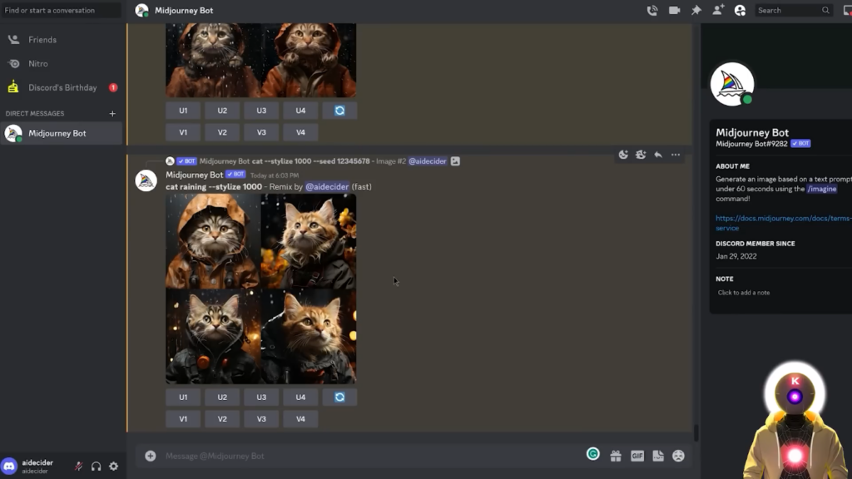
Task: Make variation V4 in lower grid
Action: 300,419
